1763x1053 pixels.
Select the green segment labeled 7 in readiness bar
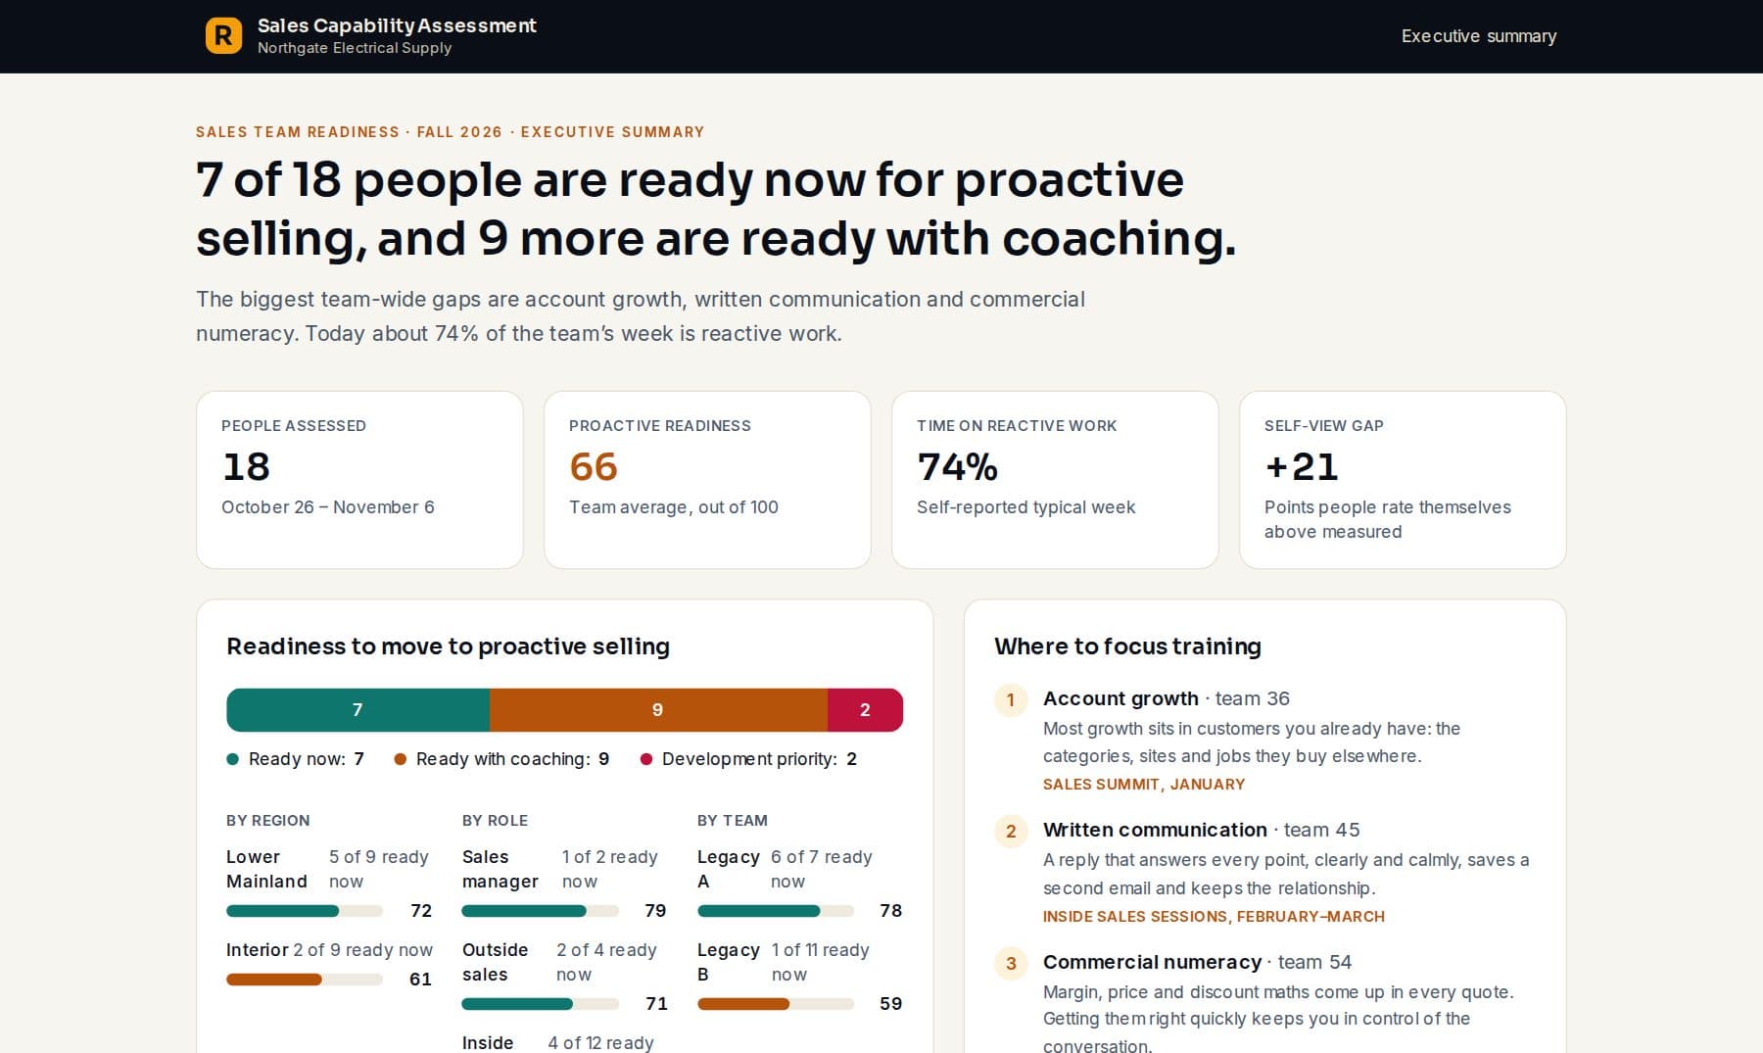[357, 710]
